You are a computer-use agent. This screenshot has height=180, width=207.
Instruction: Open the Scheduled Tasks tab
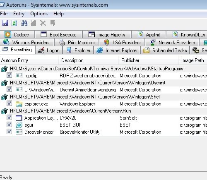tap(165, 50)
